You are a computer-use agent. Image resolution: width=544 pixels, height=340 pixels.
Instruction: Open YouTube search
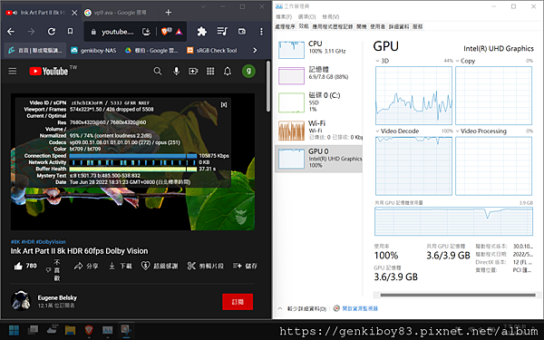click(158, 71)
